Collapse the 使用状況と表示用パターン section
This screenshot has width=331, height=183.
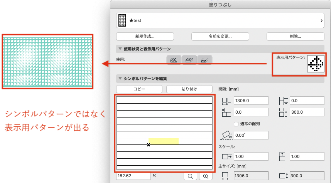pos(120,49)
